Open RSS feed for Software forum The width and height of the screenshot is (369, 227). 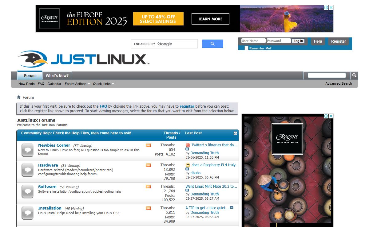coord(148,187)
